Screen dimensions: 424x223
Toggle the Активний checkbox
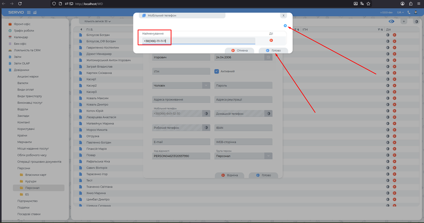point(217,71)
